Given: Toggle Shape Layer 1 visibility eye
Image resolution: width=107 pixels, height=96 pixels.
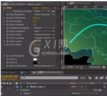Looking at the screenshot, I should 2,87.
